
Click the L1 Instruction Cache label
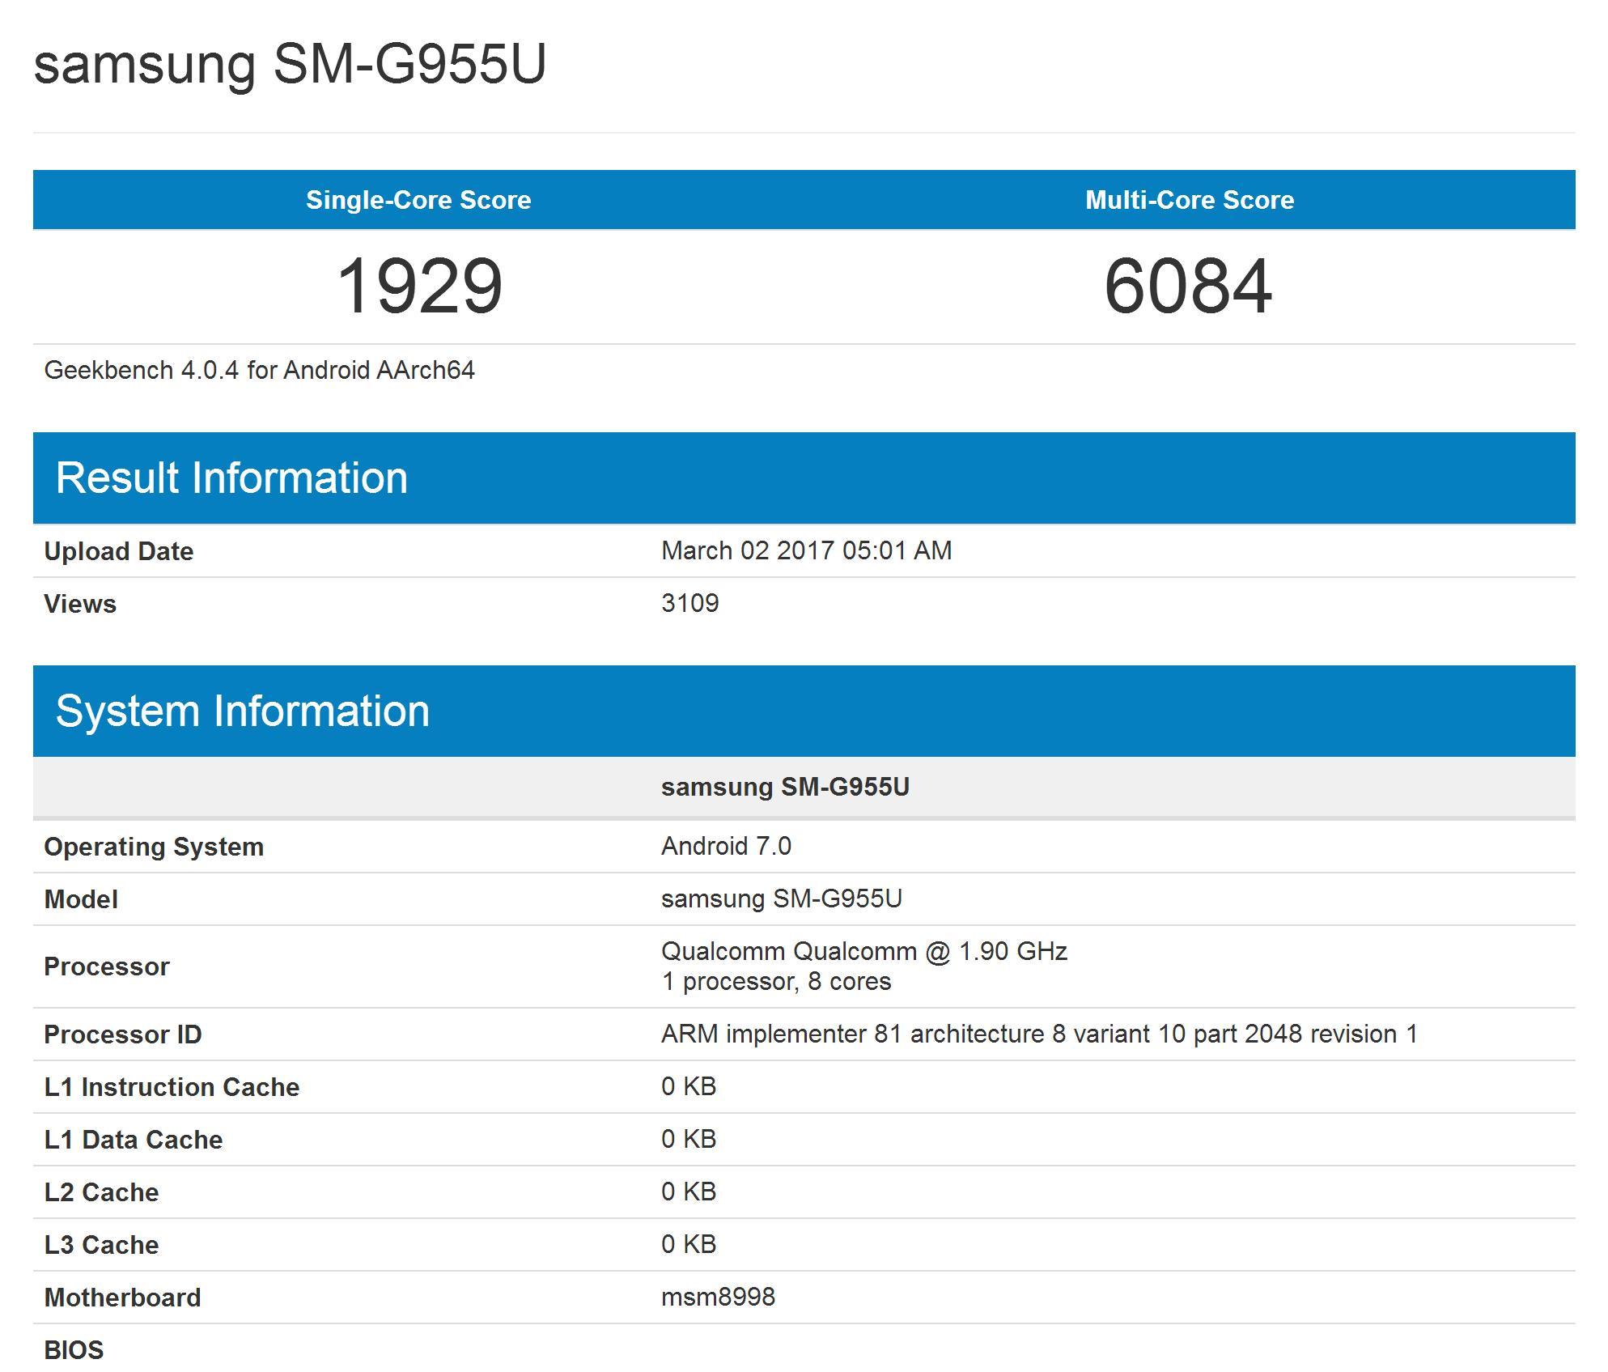[x=172, y=1087]
